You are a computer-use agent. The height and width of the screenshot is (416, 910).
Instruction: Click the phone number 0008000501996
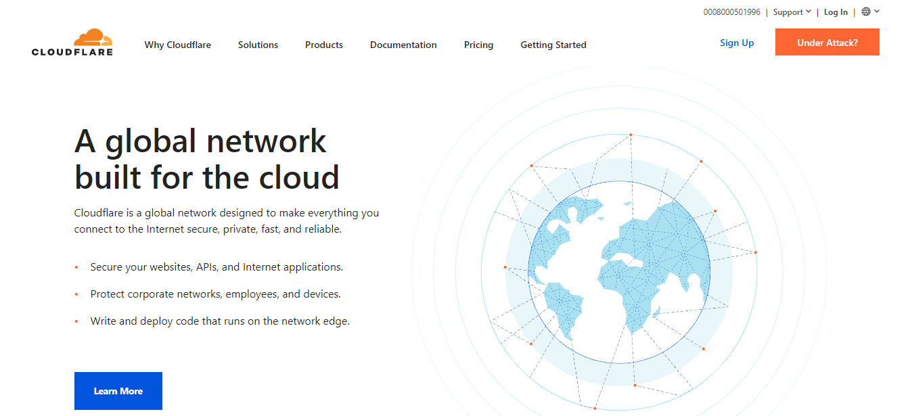[731, 12]
